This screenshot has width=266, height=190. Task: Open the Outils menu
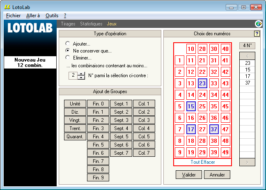click(52, 16)
